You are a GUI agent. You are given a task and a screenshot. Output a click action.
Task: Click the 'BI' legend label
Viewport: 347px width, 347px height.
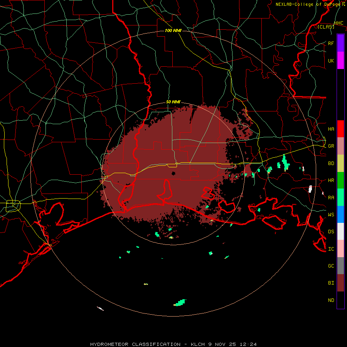[x=331, y=283]
